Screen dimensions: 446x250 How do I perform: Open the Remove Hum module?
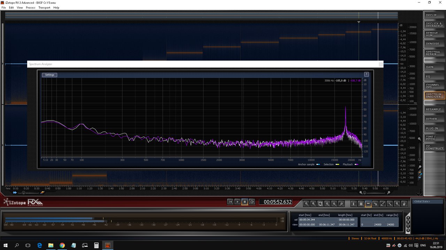434,34
